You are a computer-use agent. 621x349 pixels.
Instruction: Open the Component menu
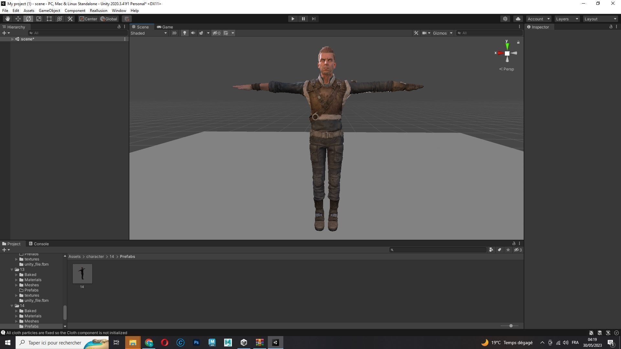pos(75,11)
